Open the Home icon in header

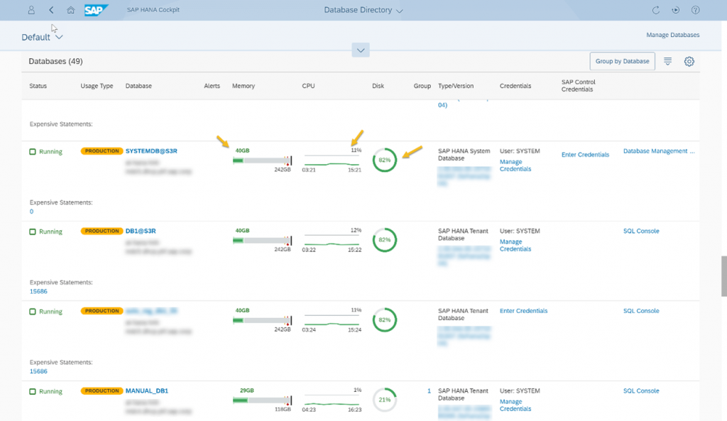(70, 10)
